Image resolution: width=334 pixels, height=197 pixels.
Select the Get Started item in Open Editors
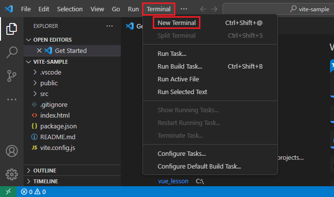(x=72, y=50)
